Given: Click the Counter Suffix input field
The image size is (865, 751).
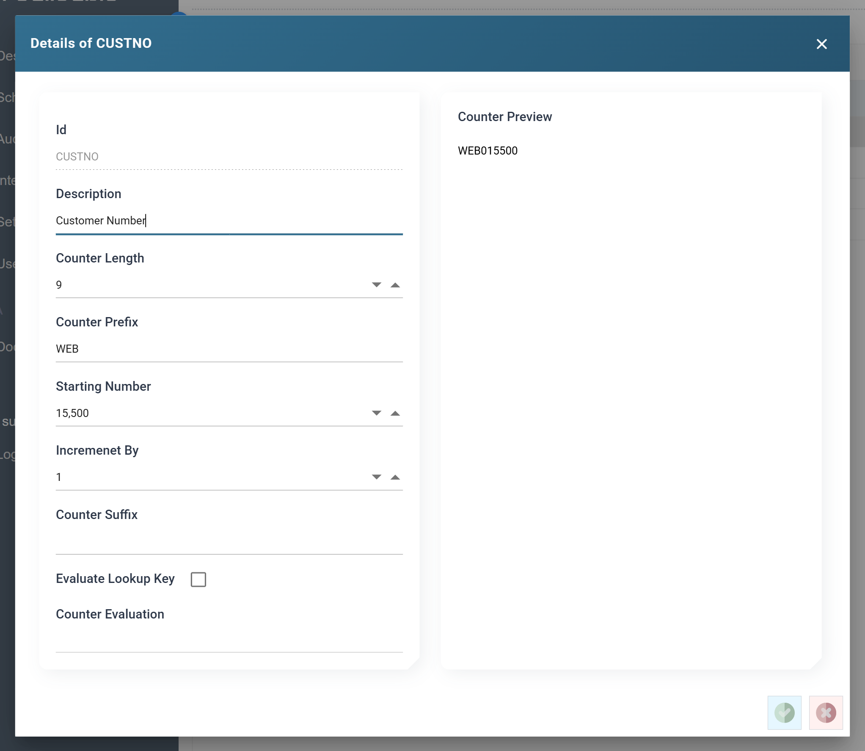Looking at the screenshot, I should 229,541.
